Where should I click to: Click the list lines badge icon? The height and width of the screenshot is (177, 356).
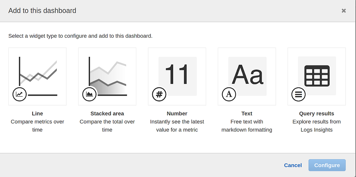pyautogui.click(x=298, y=94)
